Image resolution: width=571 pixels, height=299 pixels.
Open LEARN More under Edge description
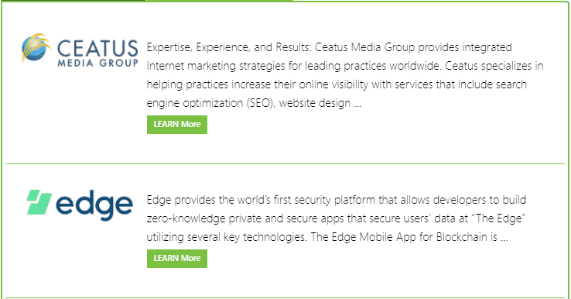177,259
